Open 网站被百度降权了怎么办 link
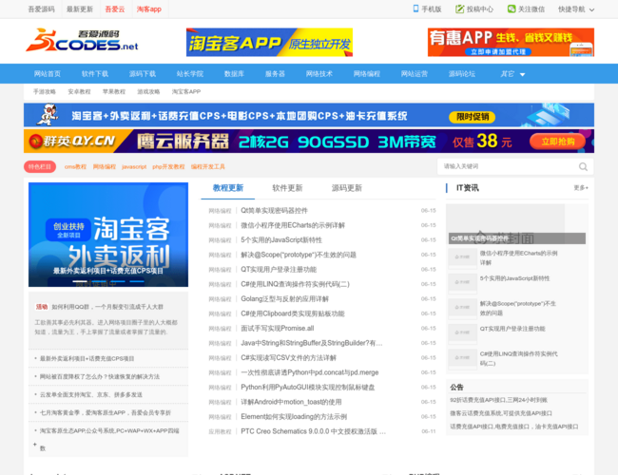Image resolution: width=618 pixels, height=475 pixels. point(100,376)
